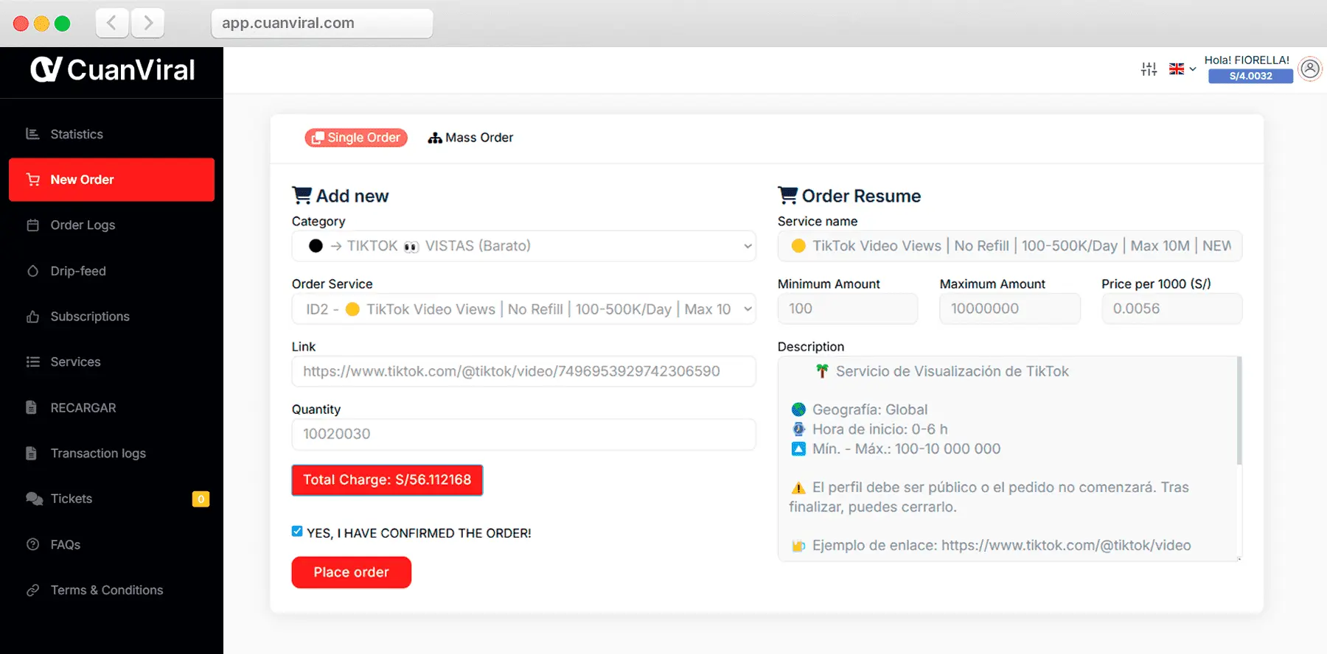Click the RECARGAR document icon
This screenshot has width=1327, height=654.
click(x=31, y=407)
